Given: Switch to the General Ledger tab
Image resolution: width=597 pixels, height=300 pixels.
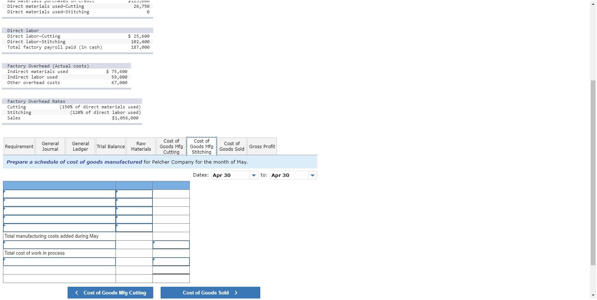Looking at the screenshot, I should (80, 146).
